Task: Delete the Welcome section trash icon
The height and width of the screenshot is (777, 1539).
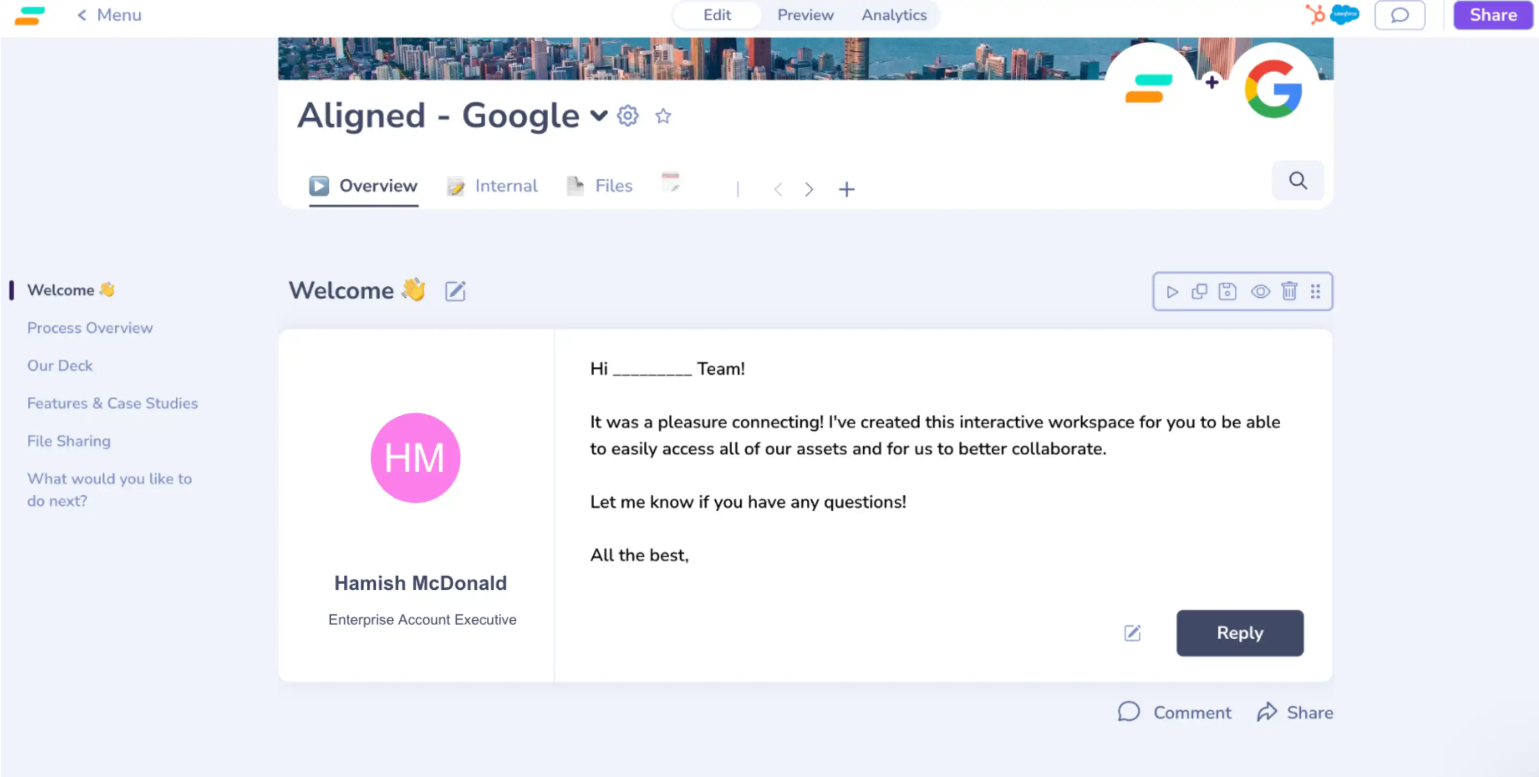Action: click(x=1289, y=291)
